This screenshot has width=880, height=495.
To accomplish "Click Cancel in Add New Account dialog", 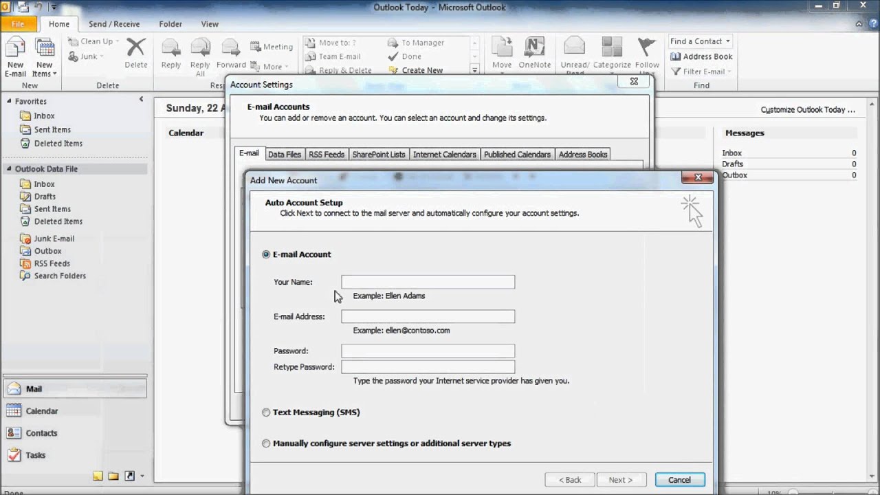I will click(679, 480).
